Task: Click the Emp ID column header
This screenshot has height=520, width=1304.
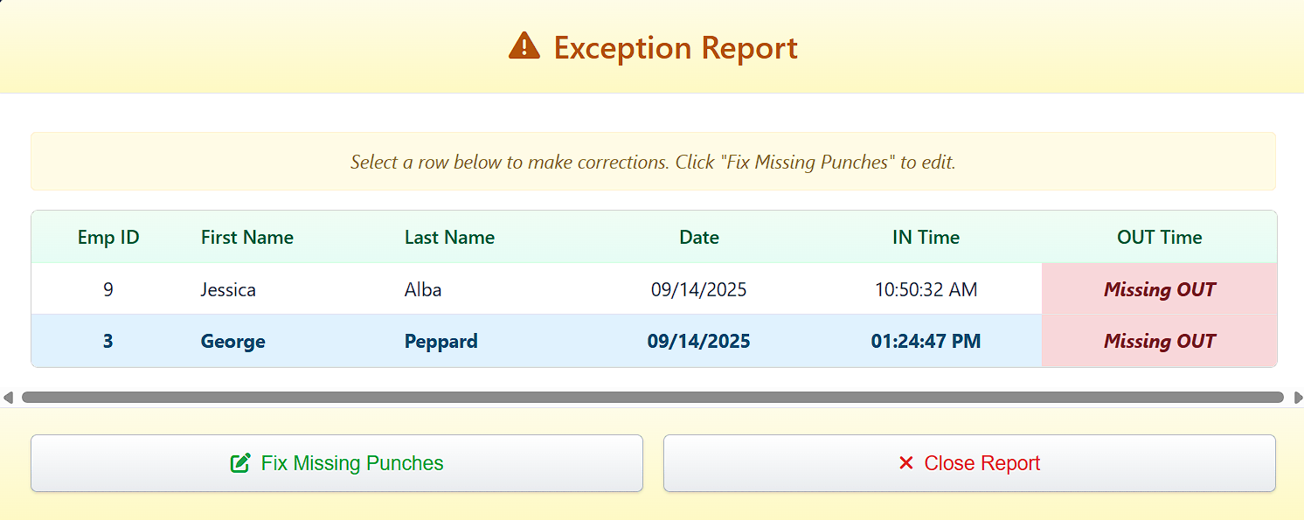Action: [108, 237]
